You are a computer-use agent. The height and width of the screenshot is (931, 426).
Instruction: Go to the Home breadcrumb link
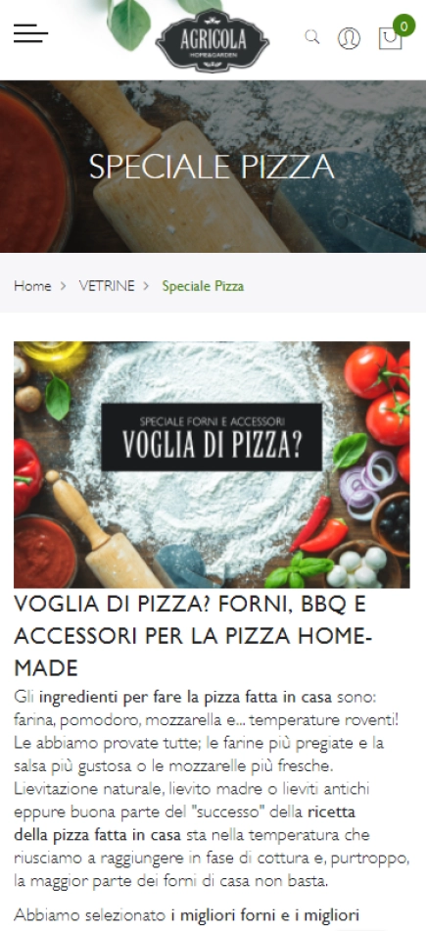click(32, 286)
